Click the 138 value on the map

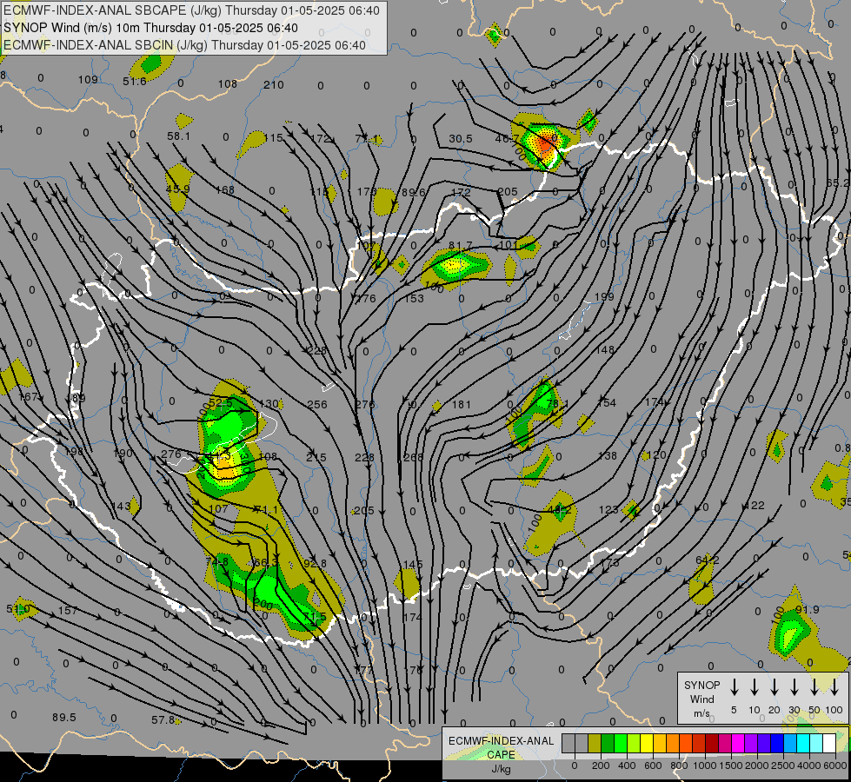tap(608, 455)
